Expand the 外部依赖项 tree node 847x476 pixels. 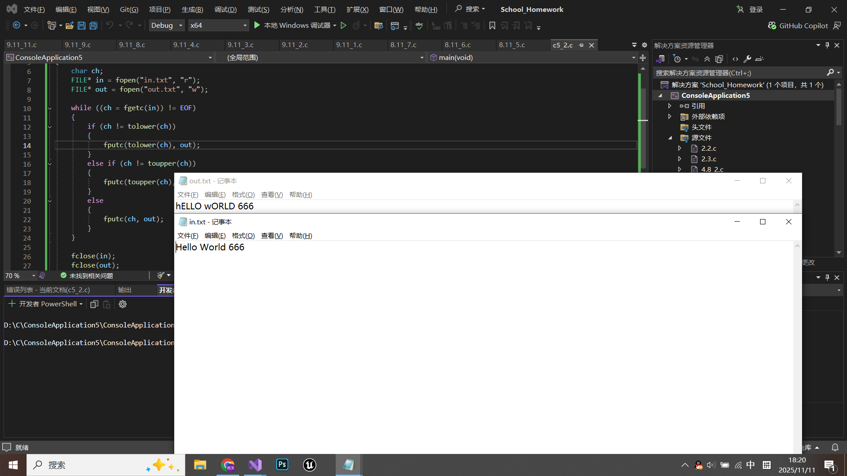pyautogui.click(x=670, y=116)
